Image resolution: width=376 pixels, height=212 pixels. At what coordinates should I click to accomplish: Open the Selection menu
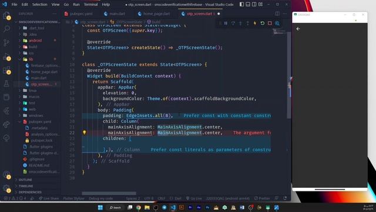(40, 4)
